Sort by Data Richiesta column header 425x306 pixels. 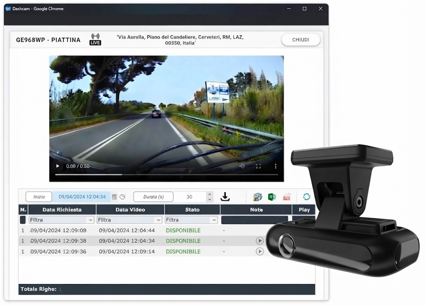(x=62, y=210)
